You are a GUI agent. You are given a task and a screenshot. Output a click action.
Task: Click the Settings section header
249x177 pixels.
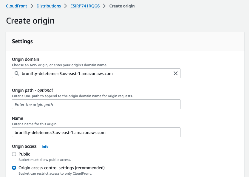click(22, 41)
